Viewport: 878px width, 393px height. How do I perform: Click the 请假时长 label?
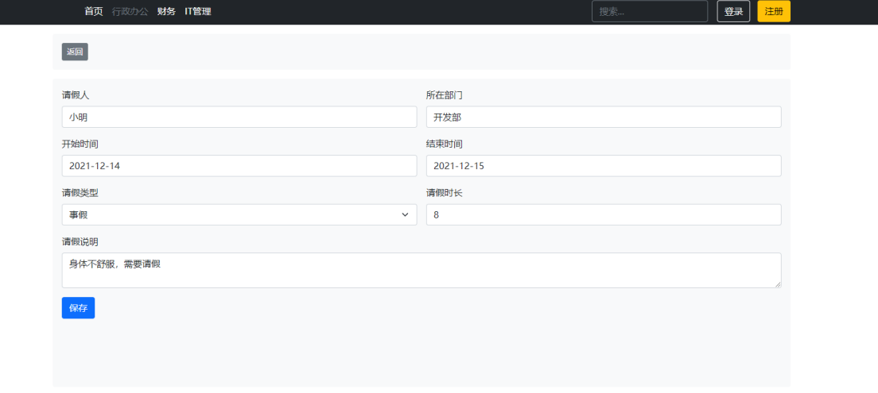click(x=445, y=194)
